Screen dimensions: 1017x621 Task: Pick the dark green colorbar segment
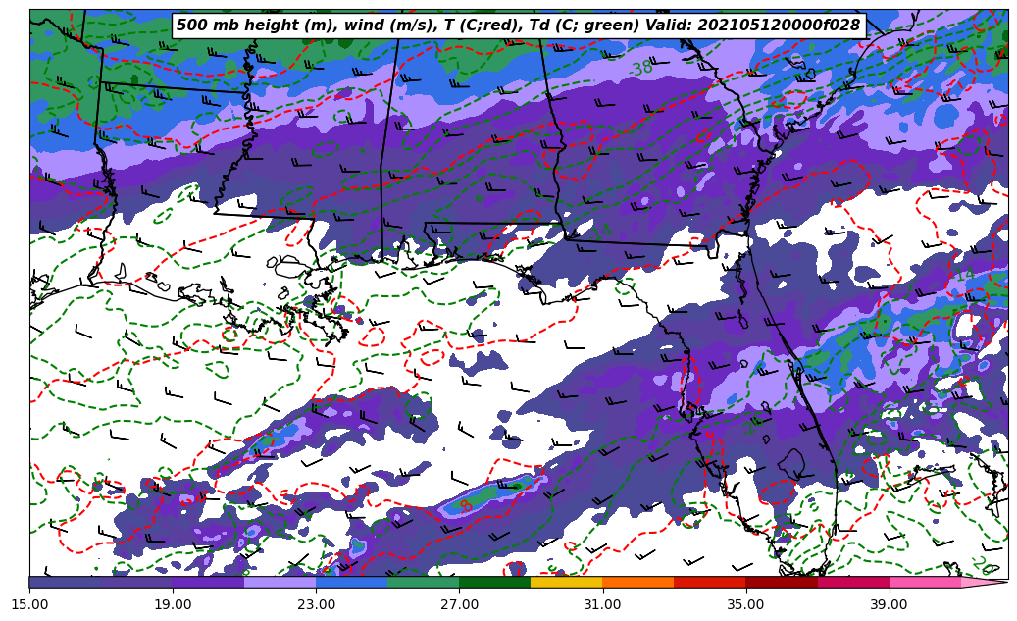coord(494,582)
